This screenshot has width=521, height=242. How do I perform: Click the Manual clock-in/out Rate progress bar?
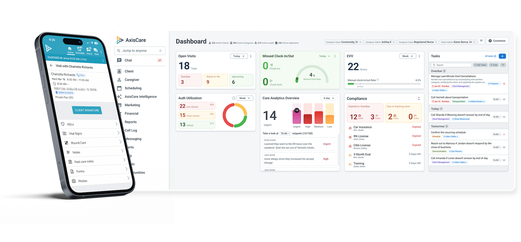(x=384, y=84)
